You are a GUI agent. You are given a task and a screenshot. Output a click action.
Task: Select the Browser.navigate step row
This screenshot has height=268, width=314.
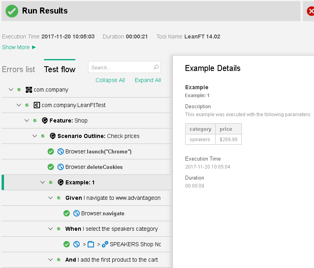[103, 213]
